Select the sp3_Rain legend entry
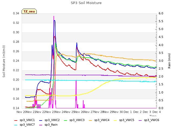The width and height of the screenshot is (173, 130). point(48,125)
